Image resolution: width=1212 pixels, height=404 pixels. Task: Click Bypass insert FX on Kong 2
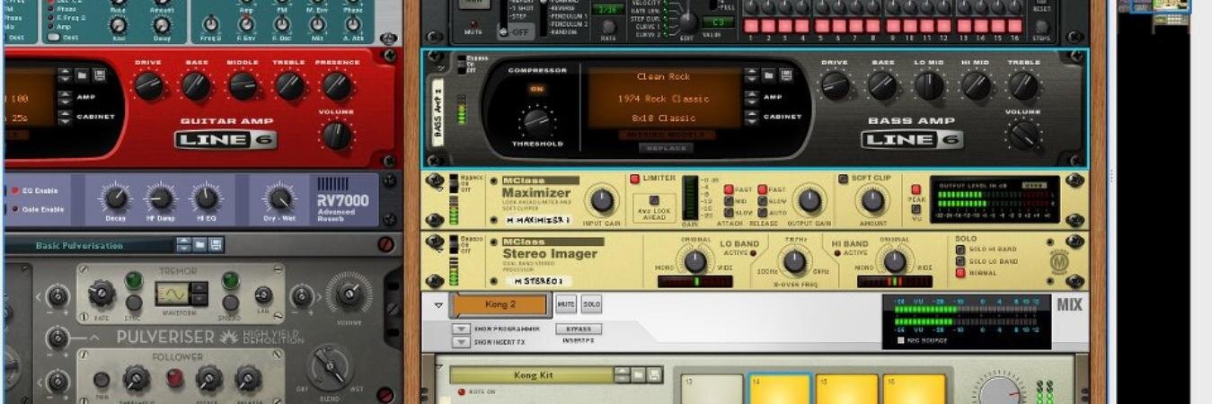[x=579, y=329]
